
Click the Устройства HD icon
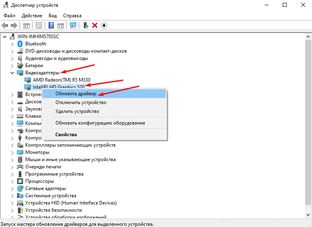pyautogui.click(x=20, y=203)
